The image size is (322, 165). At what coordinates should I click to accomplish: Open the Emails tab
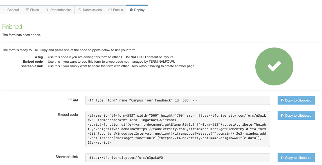pyautogui.click(x=115, y=10)
